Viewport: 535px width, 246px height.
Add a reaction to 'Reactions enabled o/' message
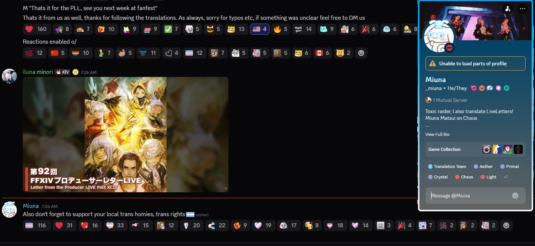click(x=361, y=53)
